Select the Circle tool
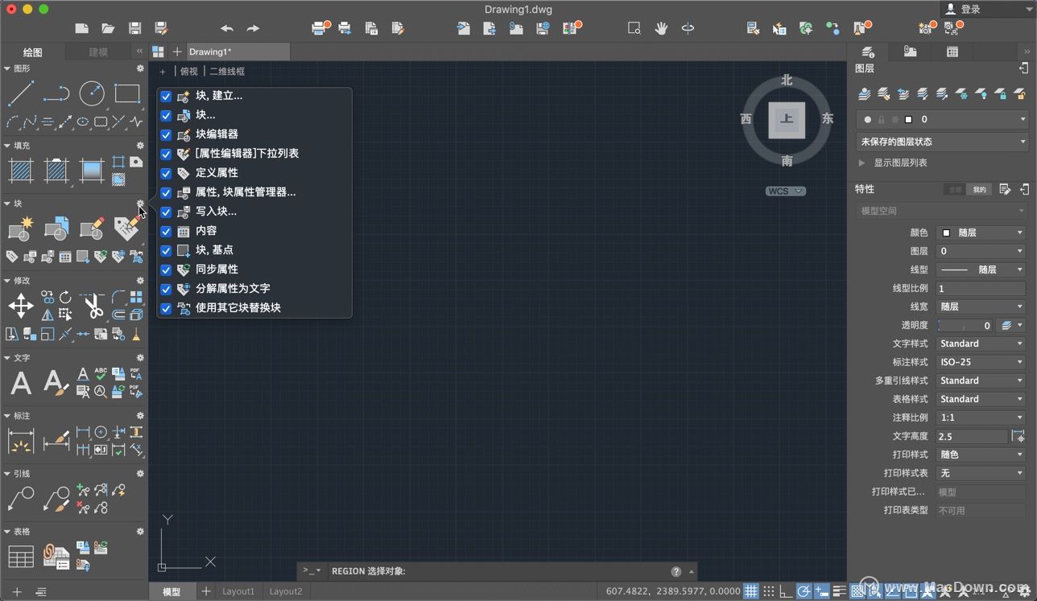The image size is (1037, 601). click(x=92, y=93)
